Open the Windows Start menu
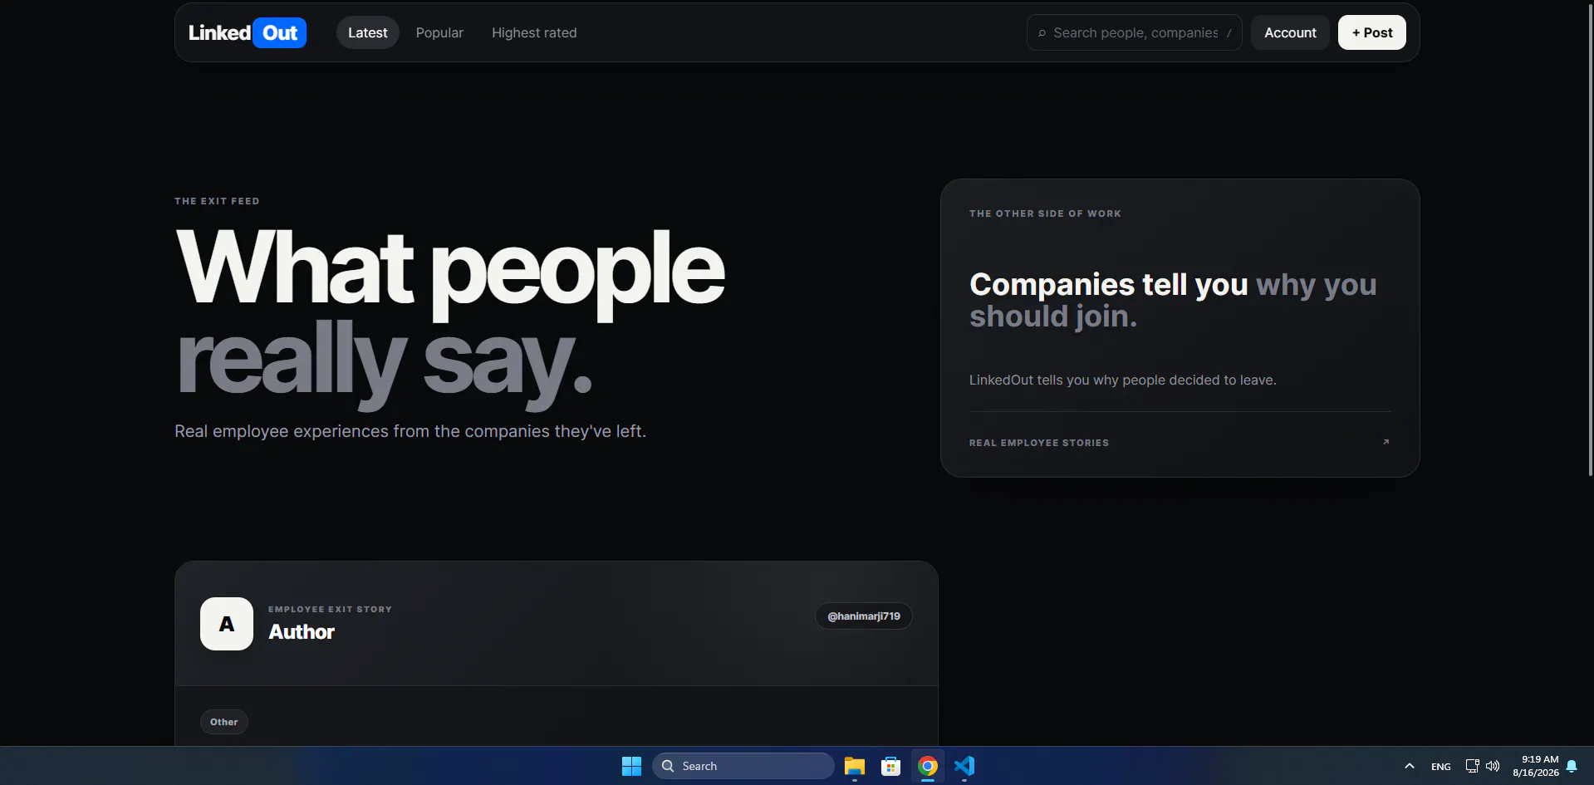1594x785 pixels. [x=631, y=766]
